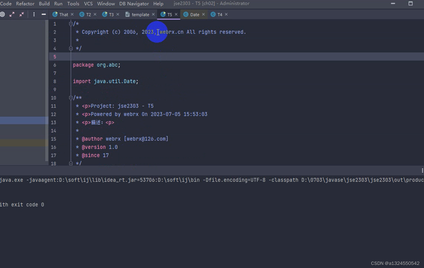424x268 pixels.
Task: Click the shrink arrows icon in toolbar
Action: pos(22,14)
